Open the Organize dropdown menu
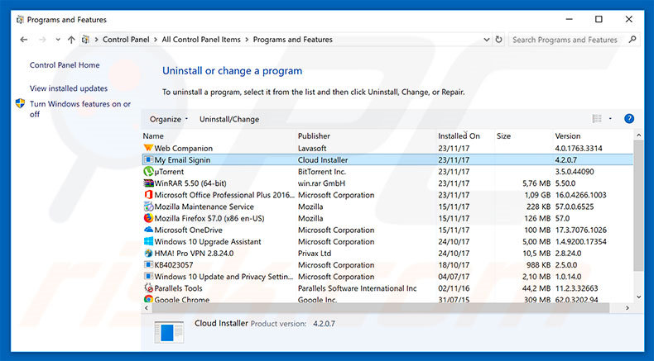Screen dimensions: 654x361 pyautogui.click(x=169, y=119)
